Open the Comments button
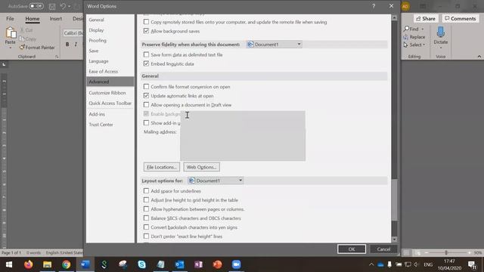Viewport: 484px width, 272px height. click(x=461, y=18)
